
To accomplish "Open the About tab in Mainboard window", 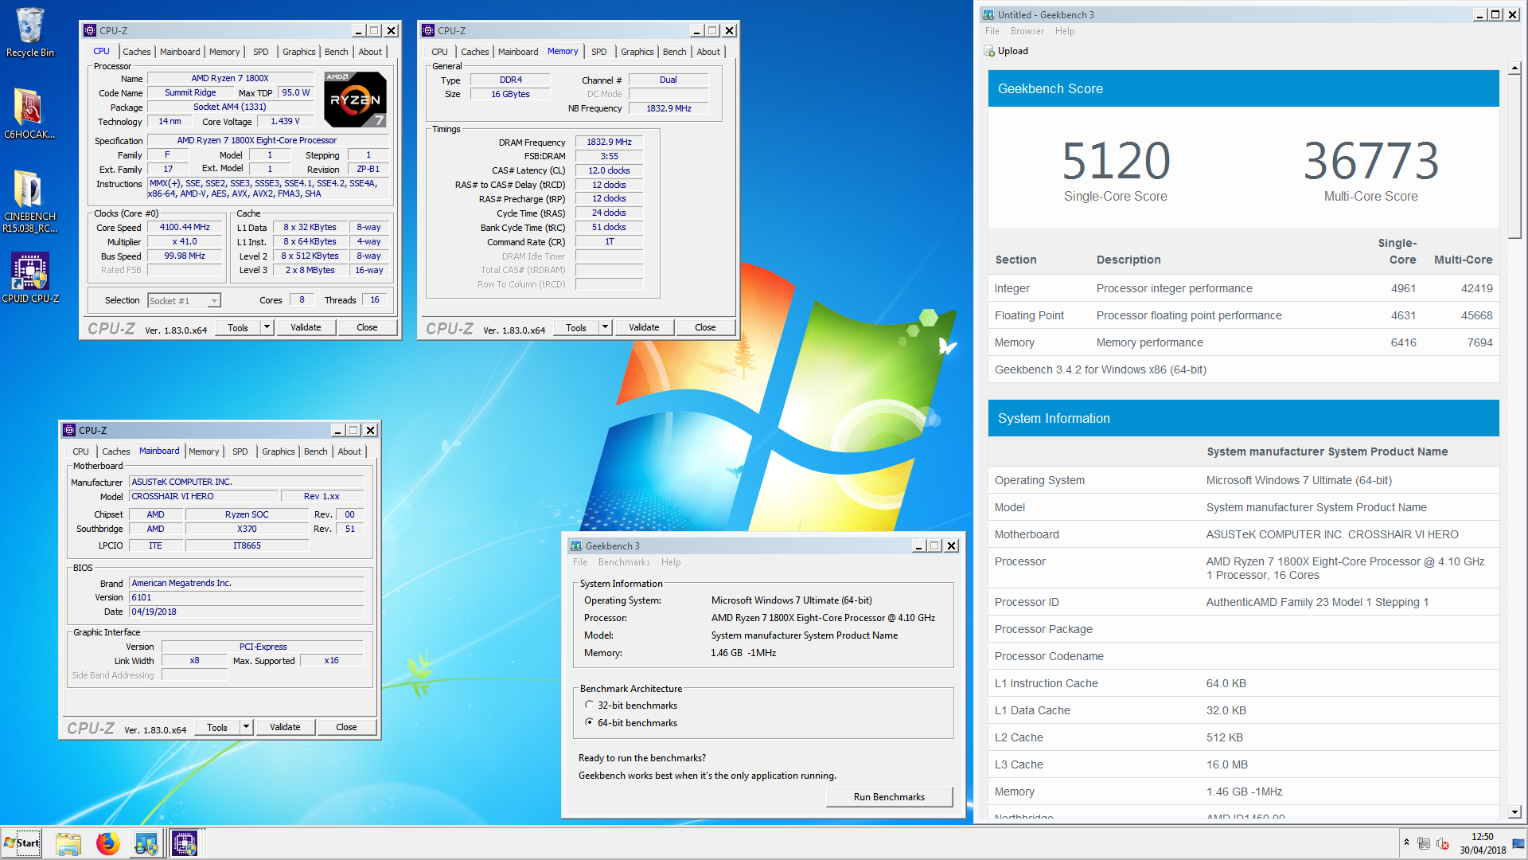I will click(349, 451).
